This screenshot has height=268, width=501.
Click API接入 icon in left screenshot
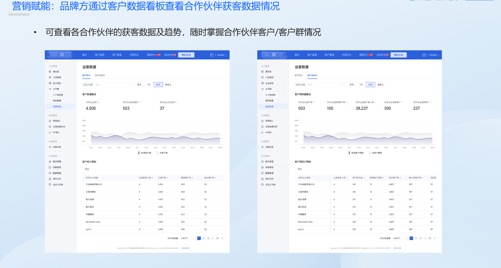(x=50, y=133)
